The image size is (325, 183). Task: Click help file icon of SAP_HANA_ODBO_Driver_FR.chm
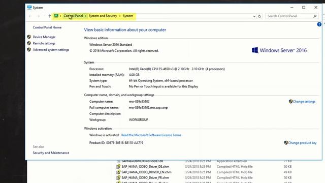[x=118, y=177]
